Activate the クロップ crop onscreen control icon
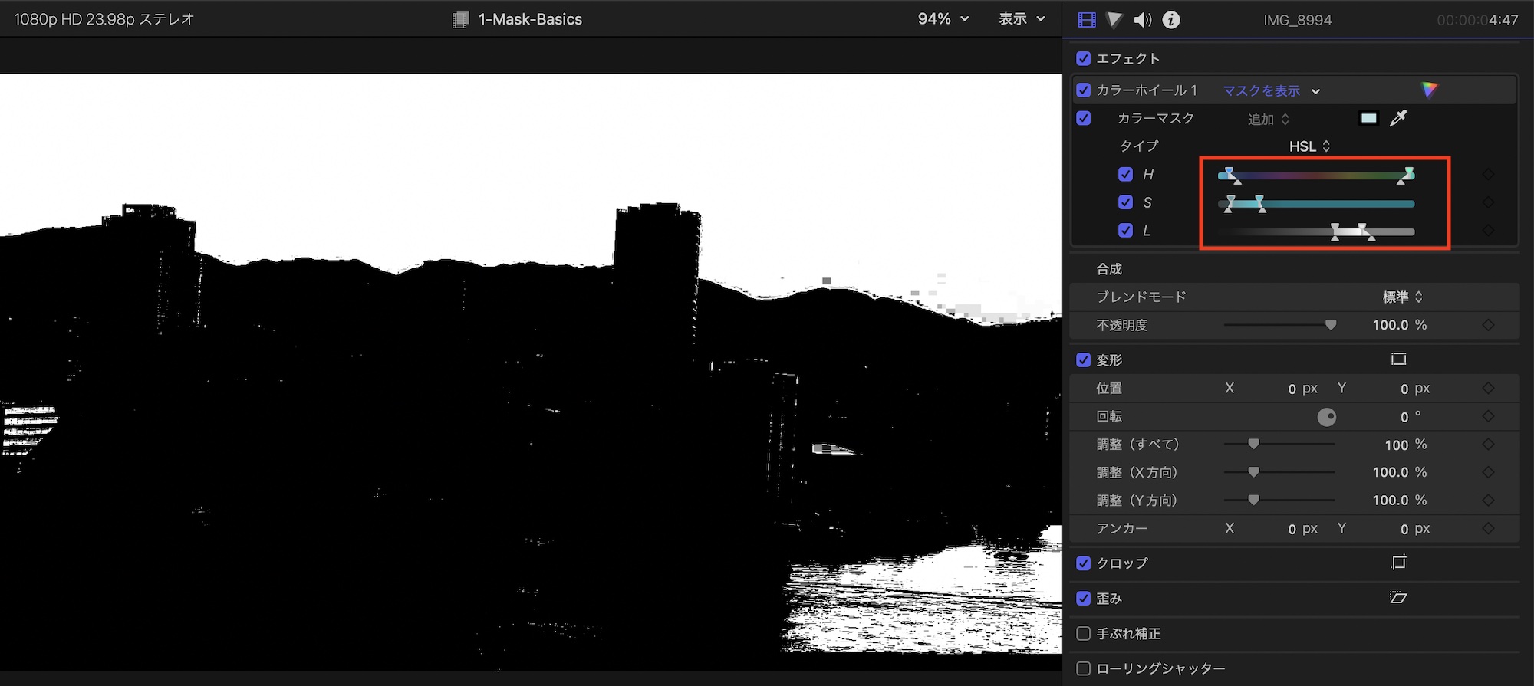Screen dimensions: 1534x686 [x=1398, y=563]
